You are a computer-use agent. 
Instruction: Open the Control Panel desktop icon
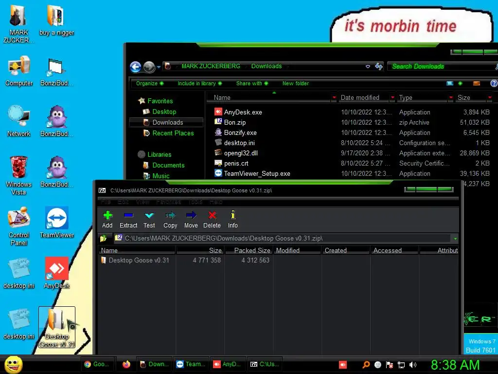tap(19, 226)
